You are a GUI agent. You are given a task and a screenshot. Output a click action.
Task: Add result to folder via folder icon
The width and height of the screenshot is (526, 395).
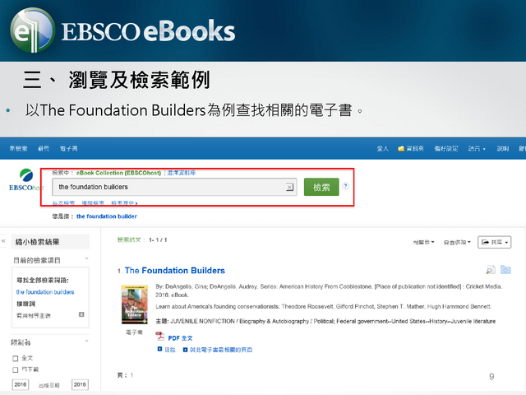505,270
